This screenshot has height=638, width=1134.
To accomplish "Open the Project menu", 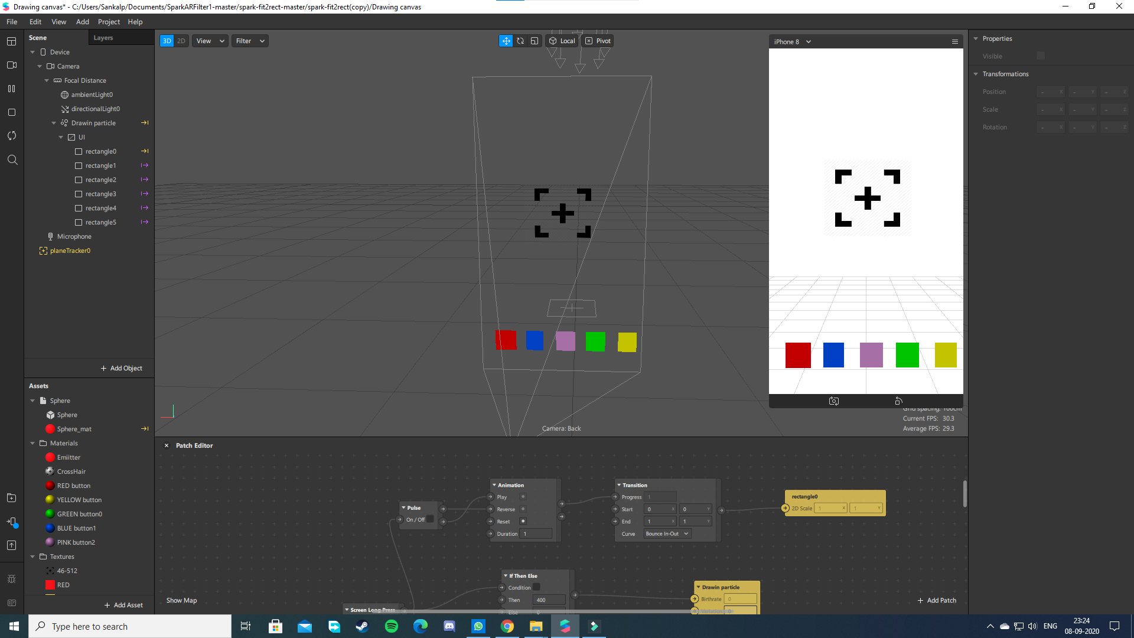I will click(109, 22).
